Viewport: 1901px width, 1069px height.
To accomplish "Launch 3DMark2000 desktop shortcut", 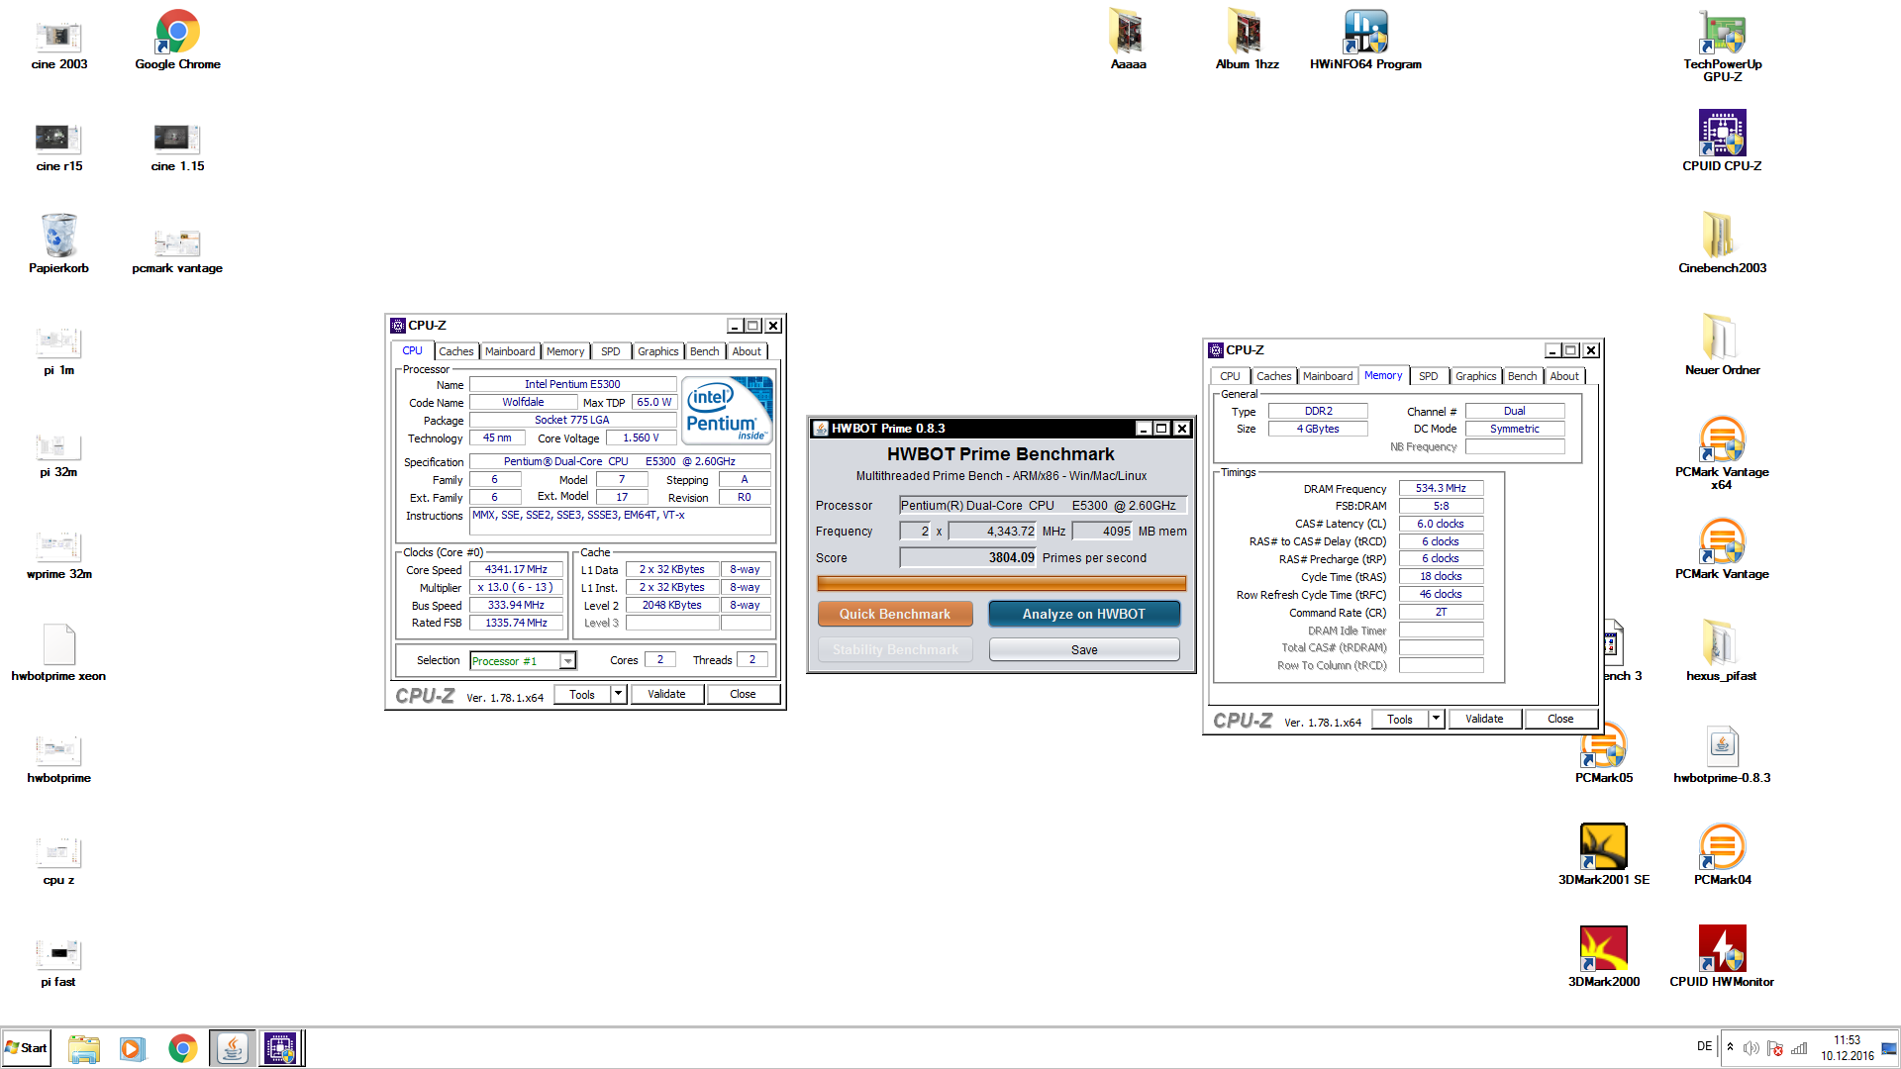I will [x=1604, y=956].
